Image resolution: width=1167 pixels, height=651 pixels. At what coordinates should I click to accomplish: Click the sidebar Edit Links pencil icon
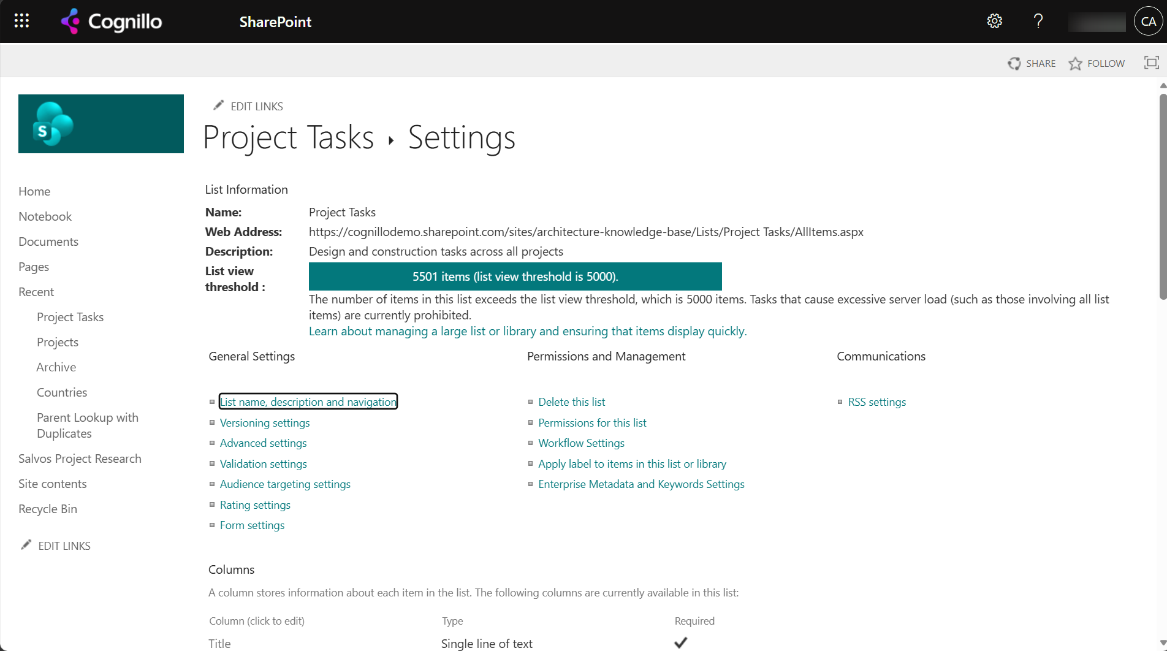(26, 545)
